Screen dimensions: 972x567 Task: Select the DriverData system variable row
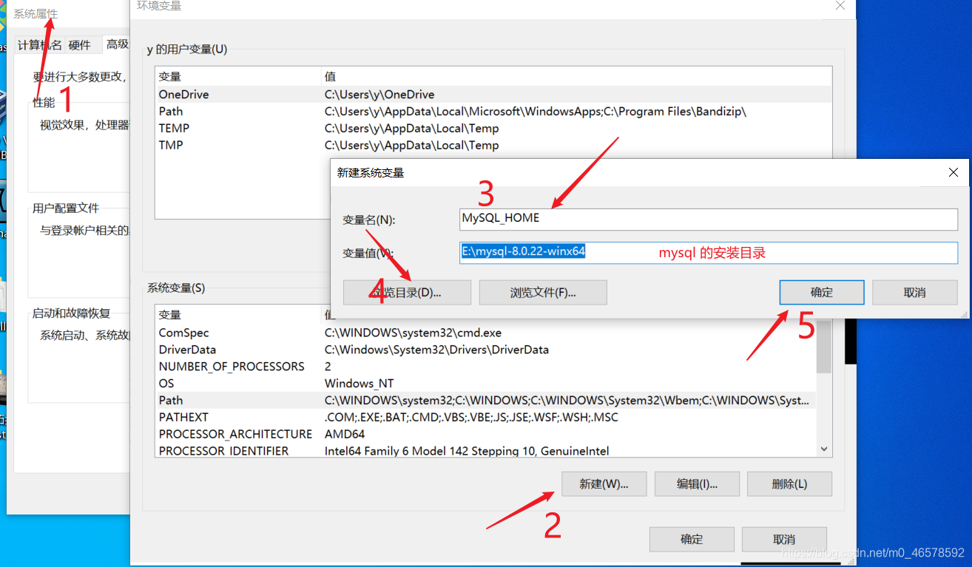(x=486, y=350)
